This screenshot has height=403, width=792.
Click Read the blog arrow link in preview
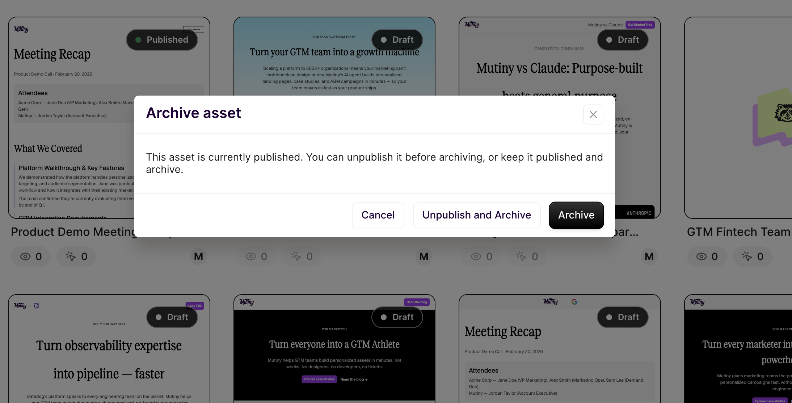tap(354, 379)
